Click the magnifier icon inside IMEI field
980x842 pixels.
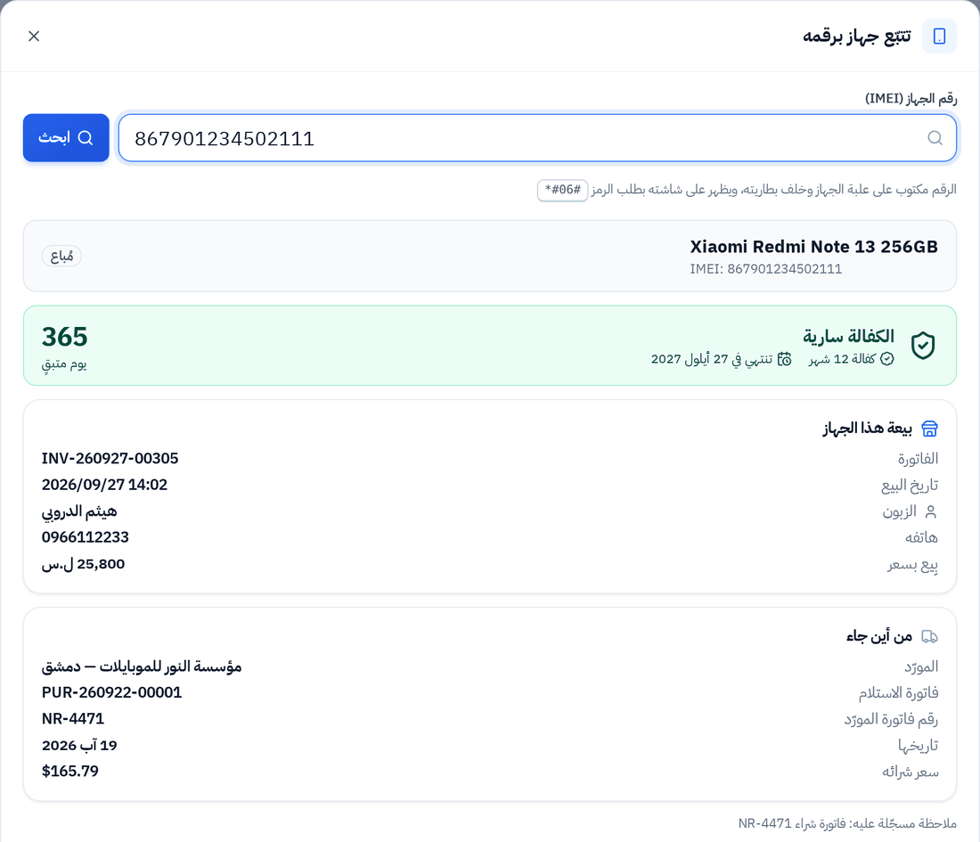click(x=935, y=137)
